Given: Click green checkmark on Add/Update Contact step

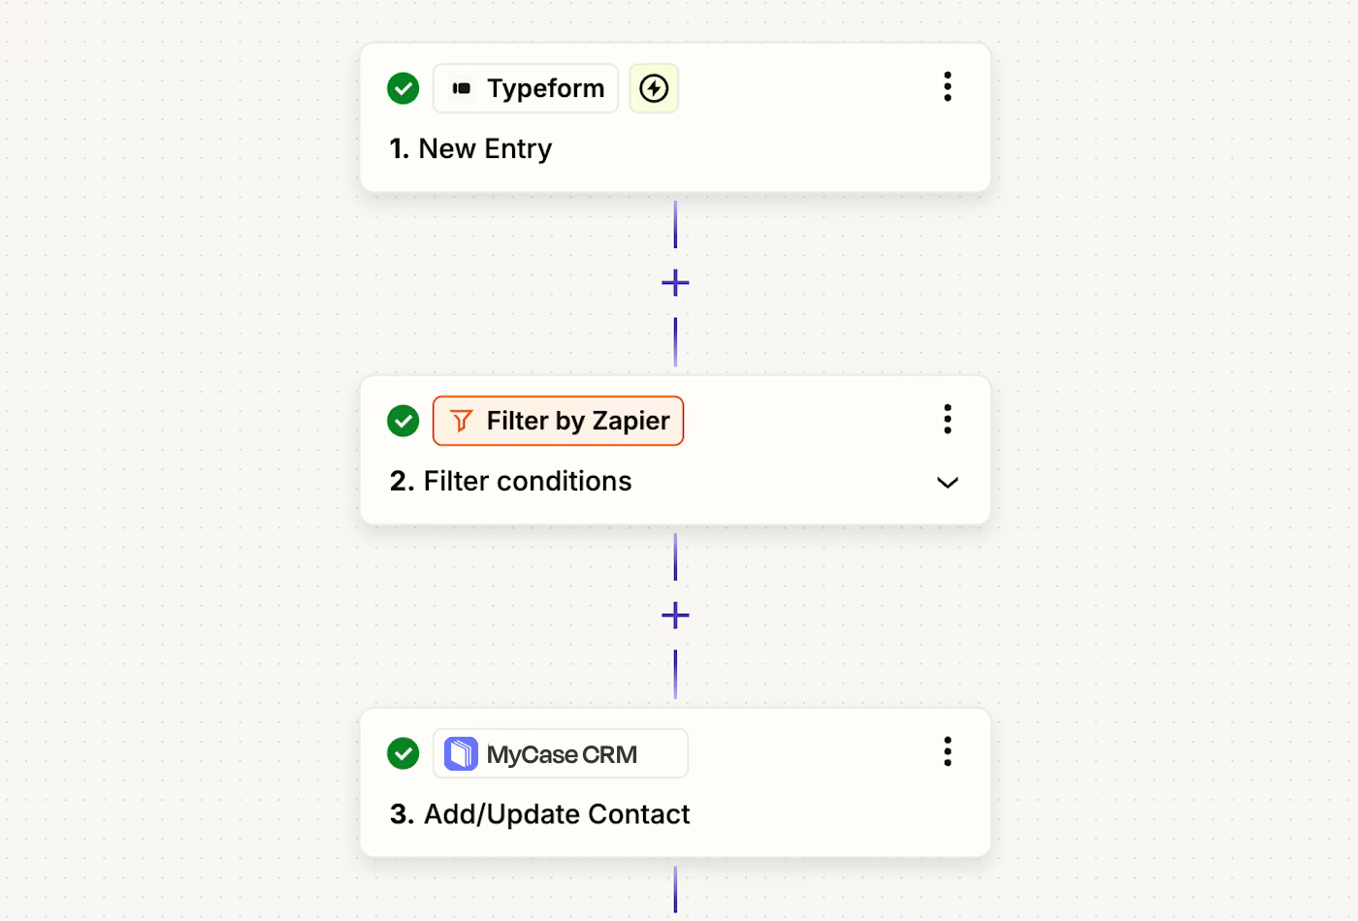Looking at the screenshot, I should tap(403, 753).
